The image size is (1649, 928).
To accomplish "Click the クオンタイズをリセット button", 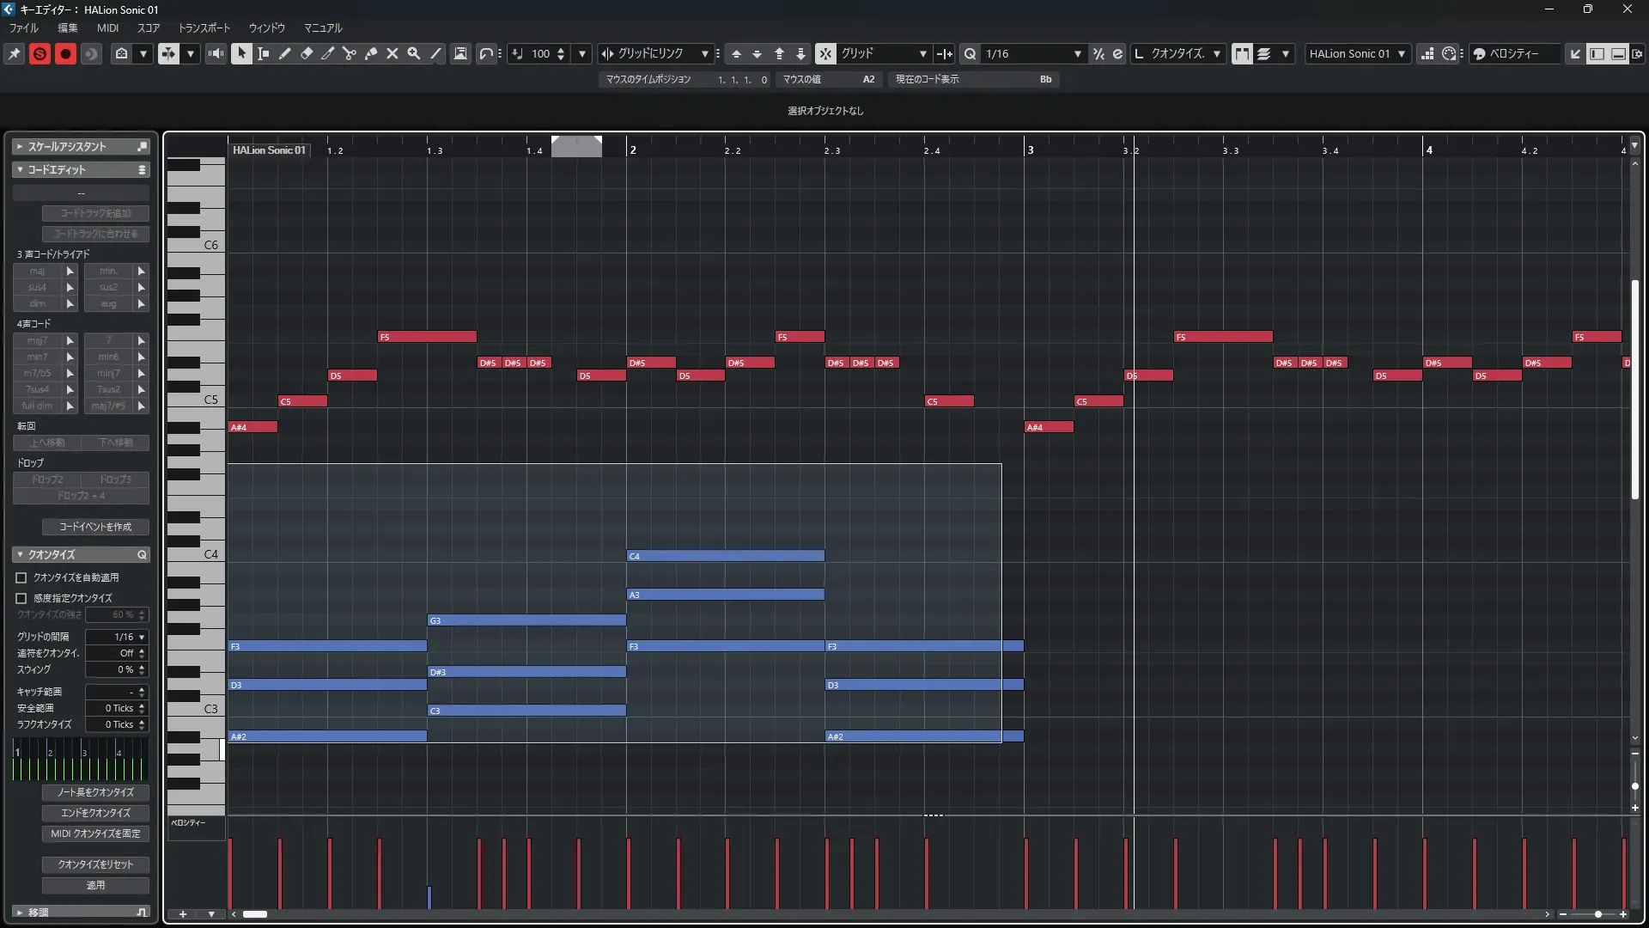I will [95, 864].
